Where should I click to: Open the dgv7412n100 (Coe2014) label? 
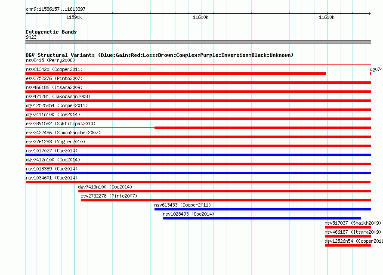(x=53, y=160)
